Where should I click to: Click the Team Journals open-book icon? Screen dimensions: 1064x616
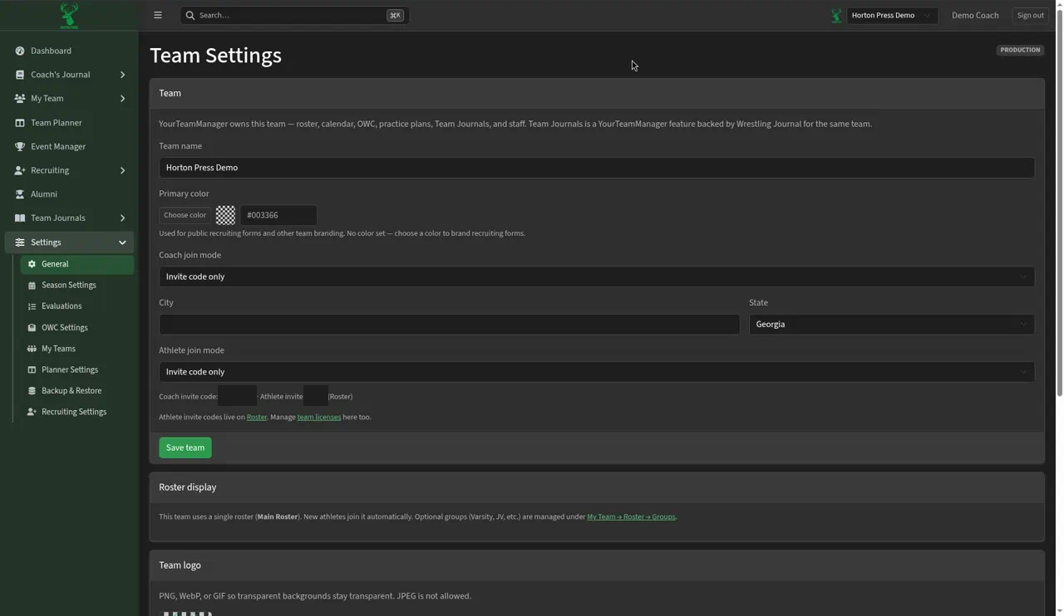[20, 218]
